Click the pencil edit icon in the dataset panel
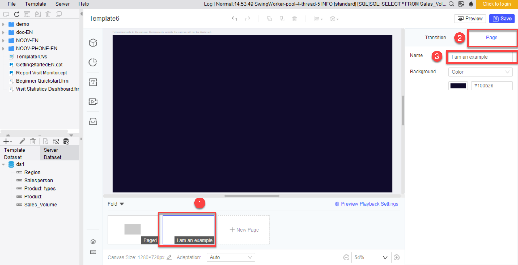This screenshot has height=265, width=518. [x=22, y=141]
